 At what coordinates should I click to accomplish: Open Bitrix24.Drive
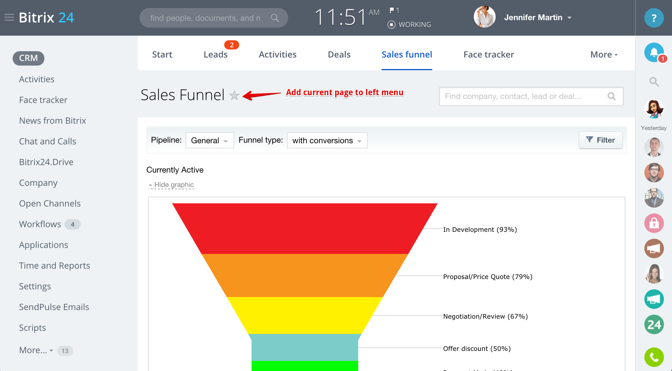[46, 162]
